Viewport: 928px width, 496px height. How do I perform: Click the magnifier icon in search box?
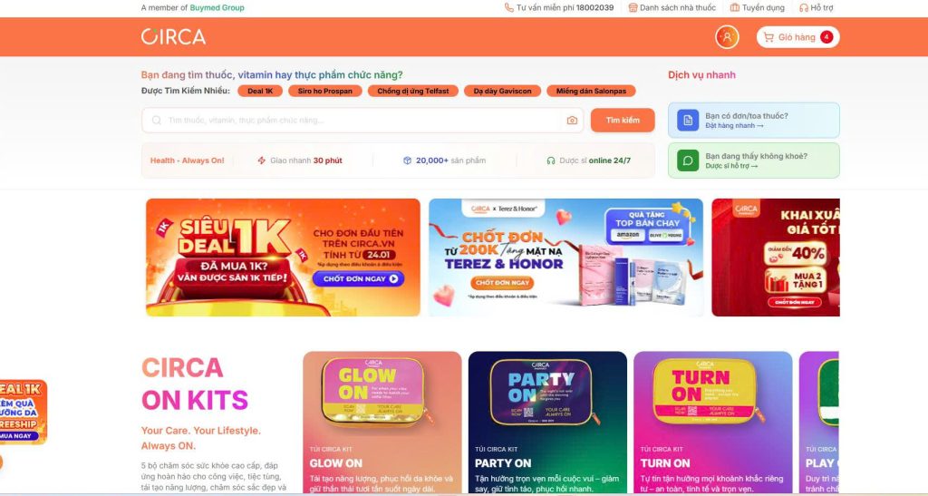coord(156,121)
